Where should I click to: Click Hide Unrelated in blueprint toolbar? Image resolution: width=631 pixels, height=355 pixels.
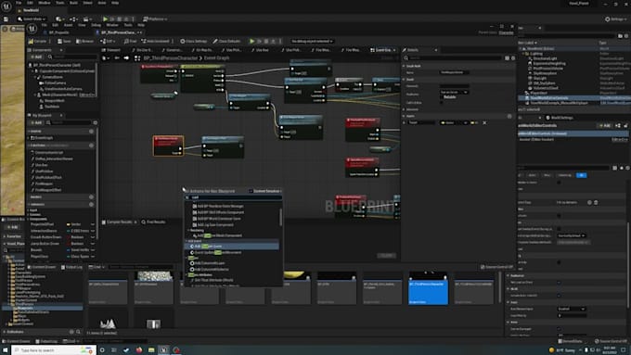tap(155, 41)
